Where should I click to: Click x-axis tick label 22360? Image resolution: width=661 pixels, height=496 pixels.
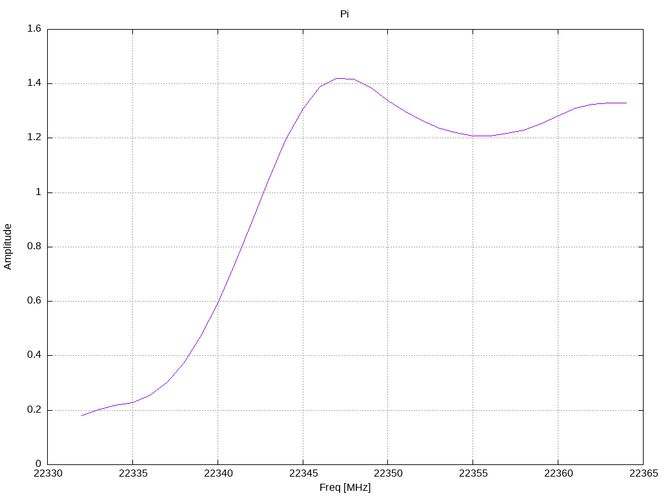pos(558,473)
